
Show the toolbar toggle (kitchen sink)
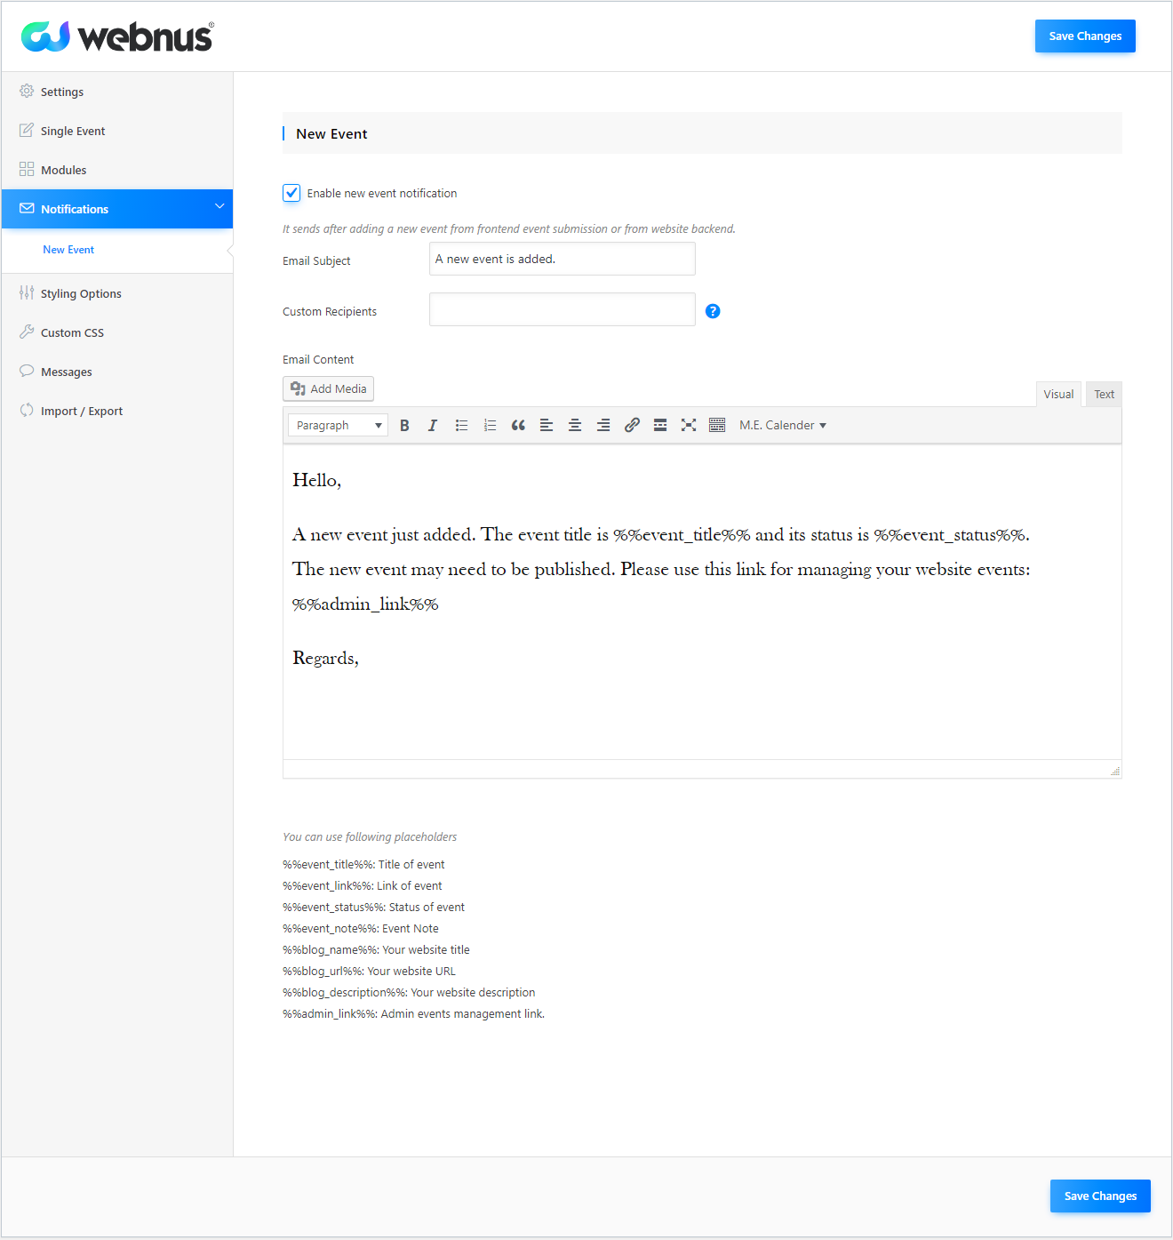717,426
